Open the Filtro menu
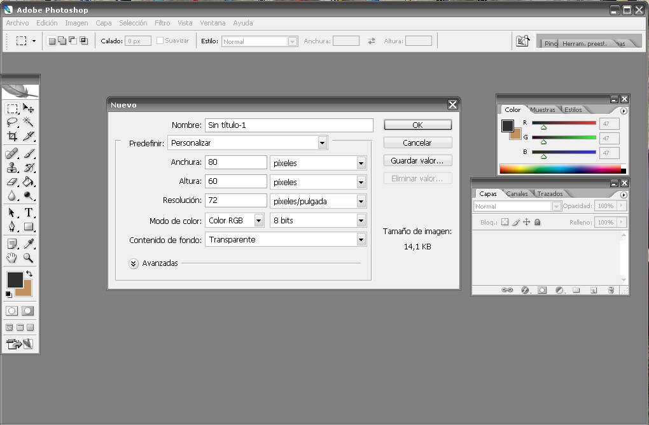 162,23
